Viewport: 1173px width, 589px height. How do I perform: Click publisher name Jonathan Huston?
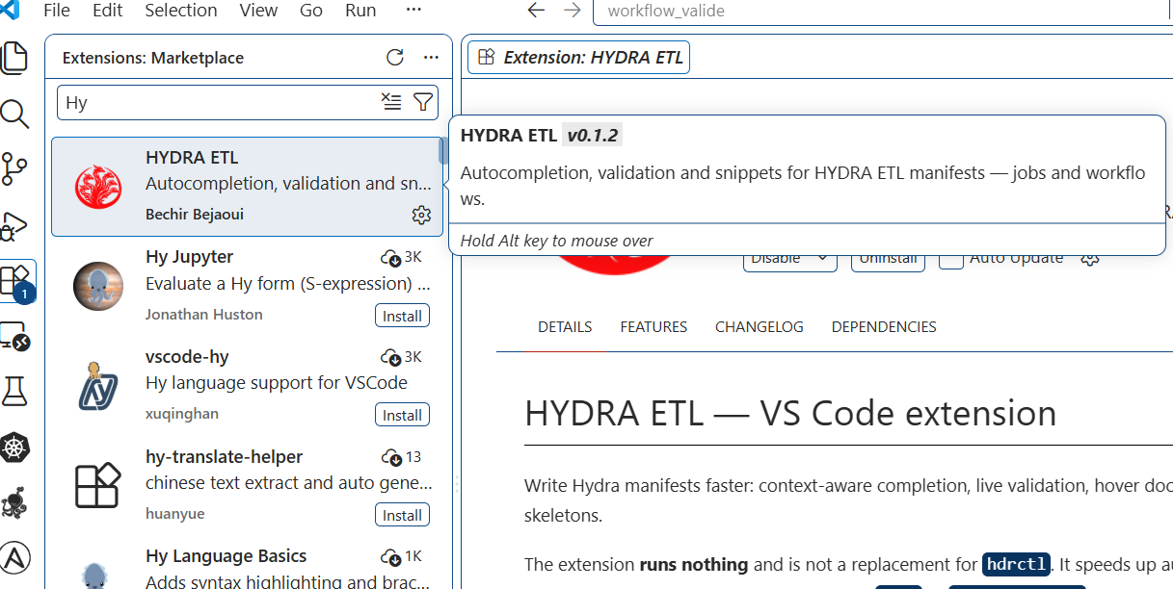tap(204, 315)
